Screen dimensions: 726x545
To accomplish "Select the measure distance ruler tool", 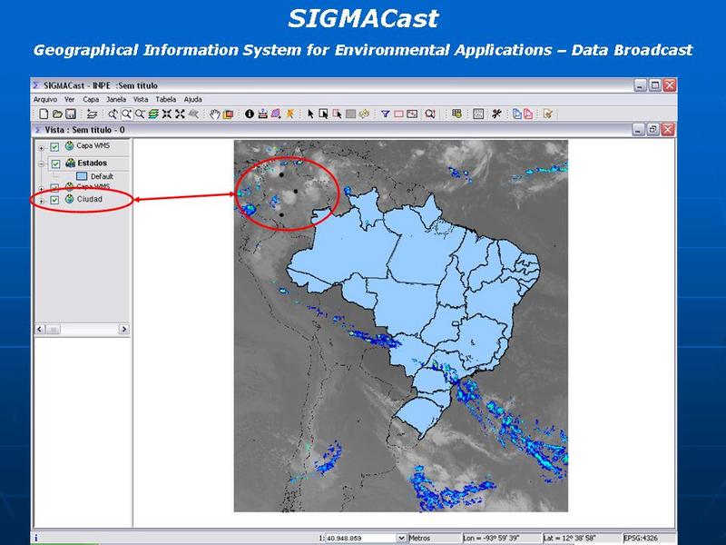I will click(x=262, y=114).
